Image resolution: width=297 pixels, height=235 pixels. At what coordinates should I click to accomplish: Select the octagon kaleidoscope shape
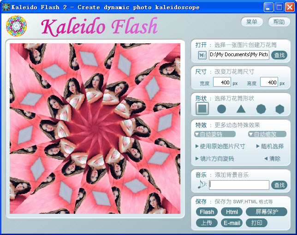point(261,109)
